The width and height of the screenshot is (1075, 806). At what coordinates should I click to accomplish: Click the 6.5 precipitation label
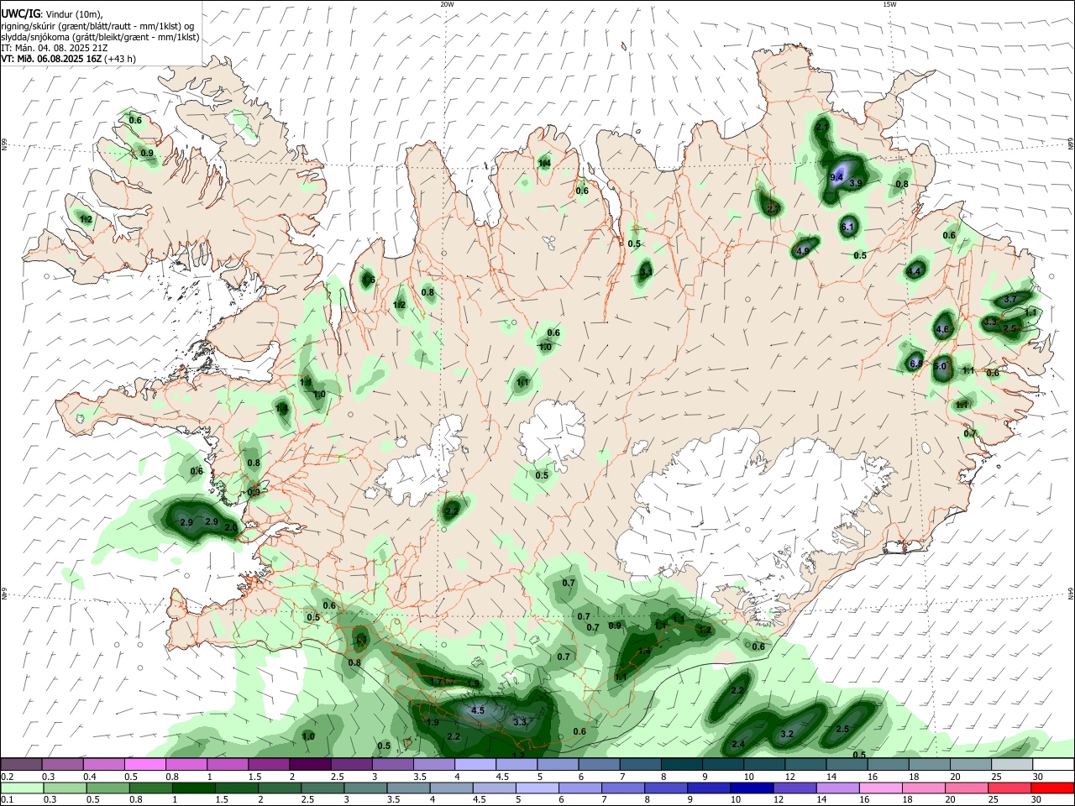pyautogui.click(x=916, y=364)
